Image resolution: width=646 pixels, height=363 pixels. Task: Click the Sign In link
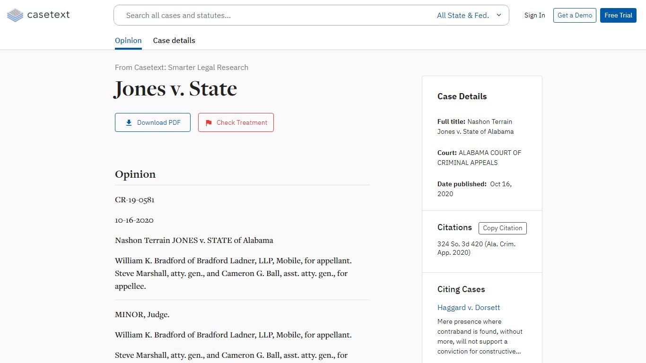pos(534,15)
